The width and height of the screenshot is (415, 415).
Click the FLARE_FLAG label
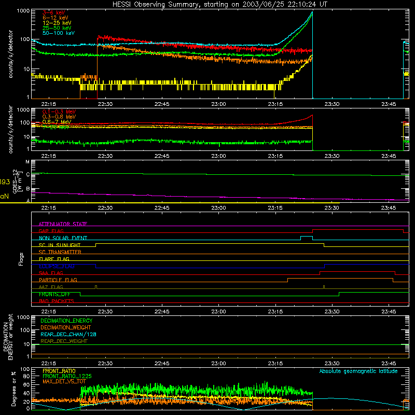pyautogui.click(x=54, y=259)
